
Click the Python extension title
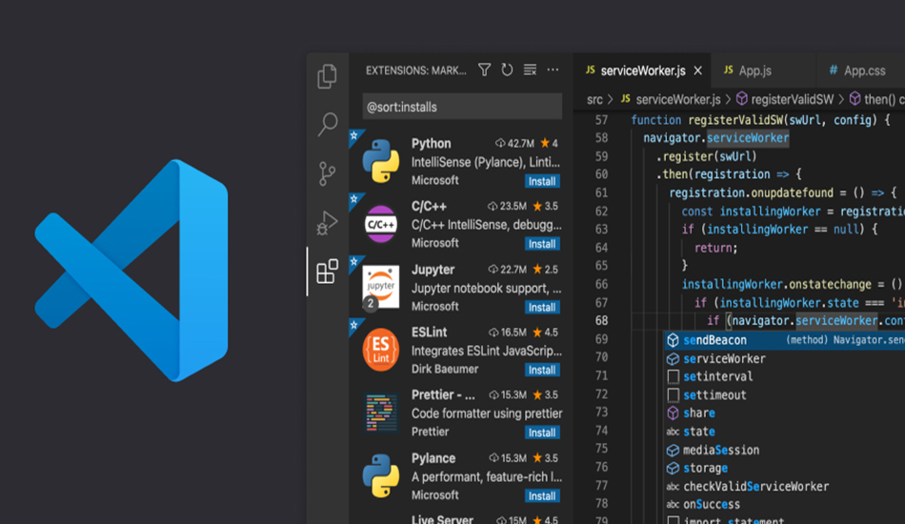click(432, 144)
